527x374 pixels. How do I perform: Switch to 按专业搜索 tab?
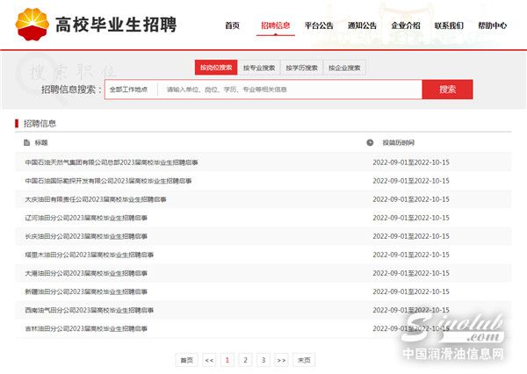258,68
